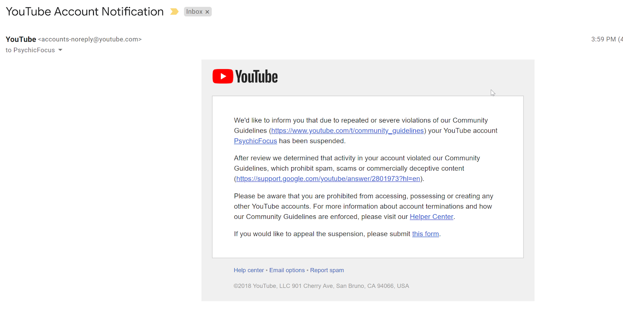The image size is (623, 321).
Task: Click the sender address accounts-noreply@youtube.com
Action: point(90,39)
